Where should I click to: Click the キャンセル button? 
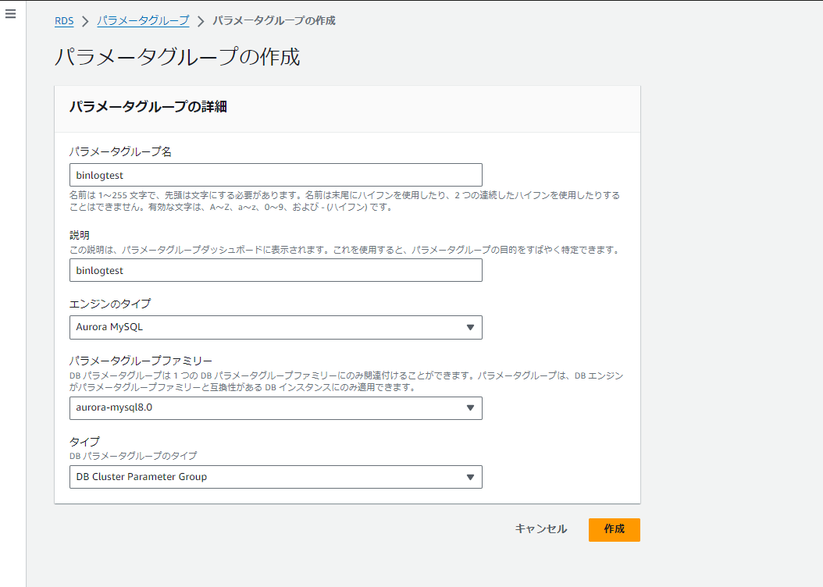pos(540,529)
